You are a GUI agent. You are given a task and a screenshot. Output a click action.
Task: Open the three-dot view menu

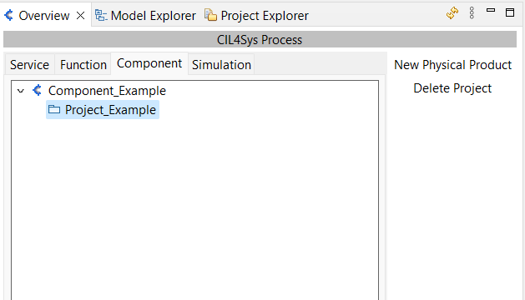pyautogui.click(x=472, y=13)
